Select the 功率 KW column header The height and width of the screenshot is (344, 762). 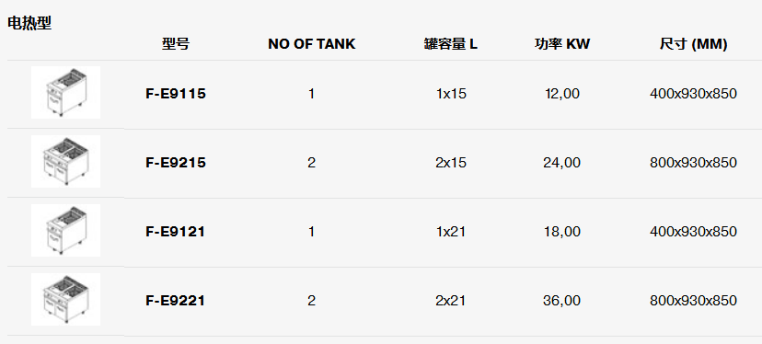click(561, 44)
